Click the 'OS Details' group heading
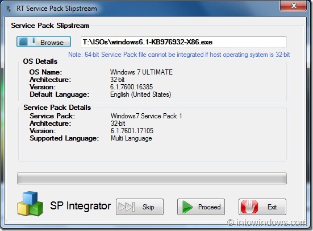Image resolution: width=313 pixels, height=231 pixels. click(40, 61)
